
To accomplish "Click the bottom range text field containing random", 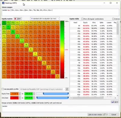I will (60, 108).
